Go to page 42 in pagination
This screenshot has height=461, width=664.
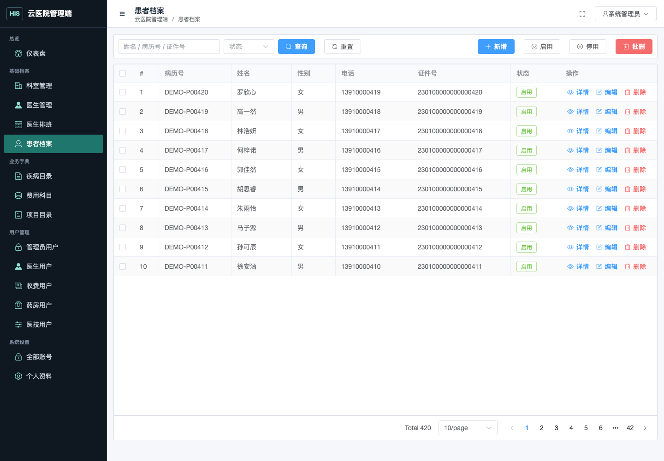(x=630, y=428)
